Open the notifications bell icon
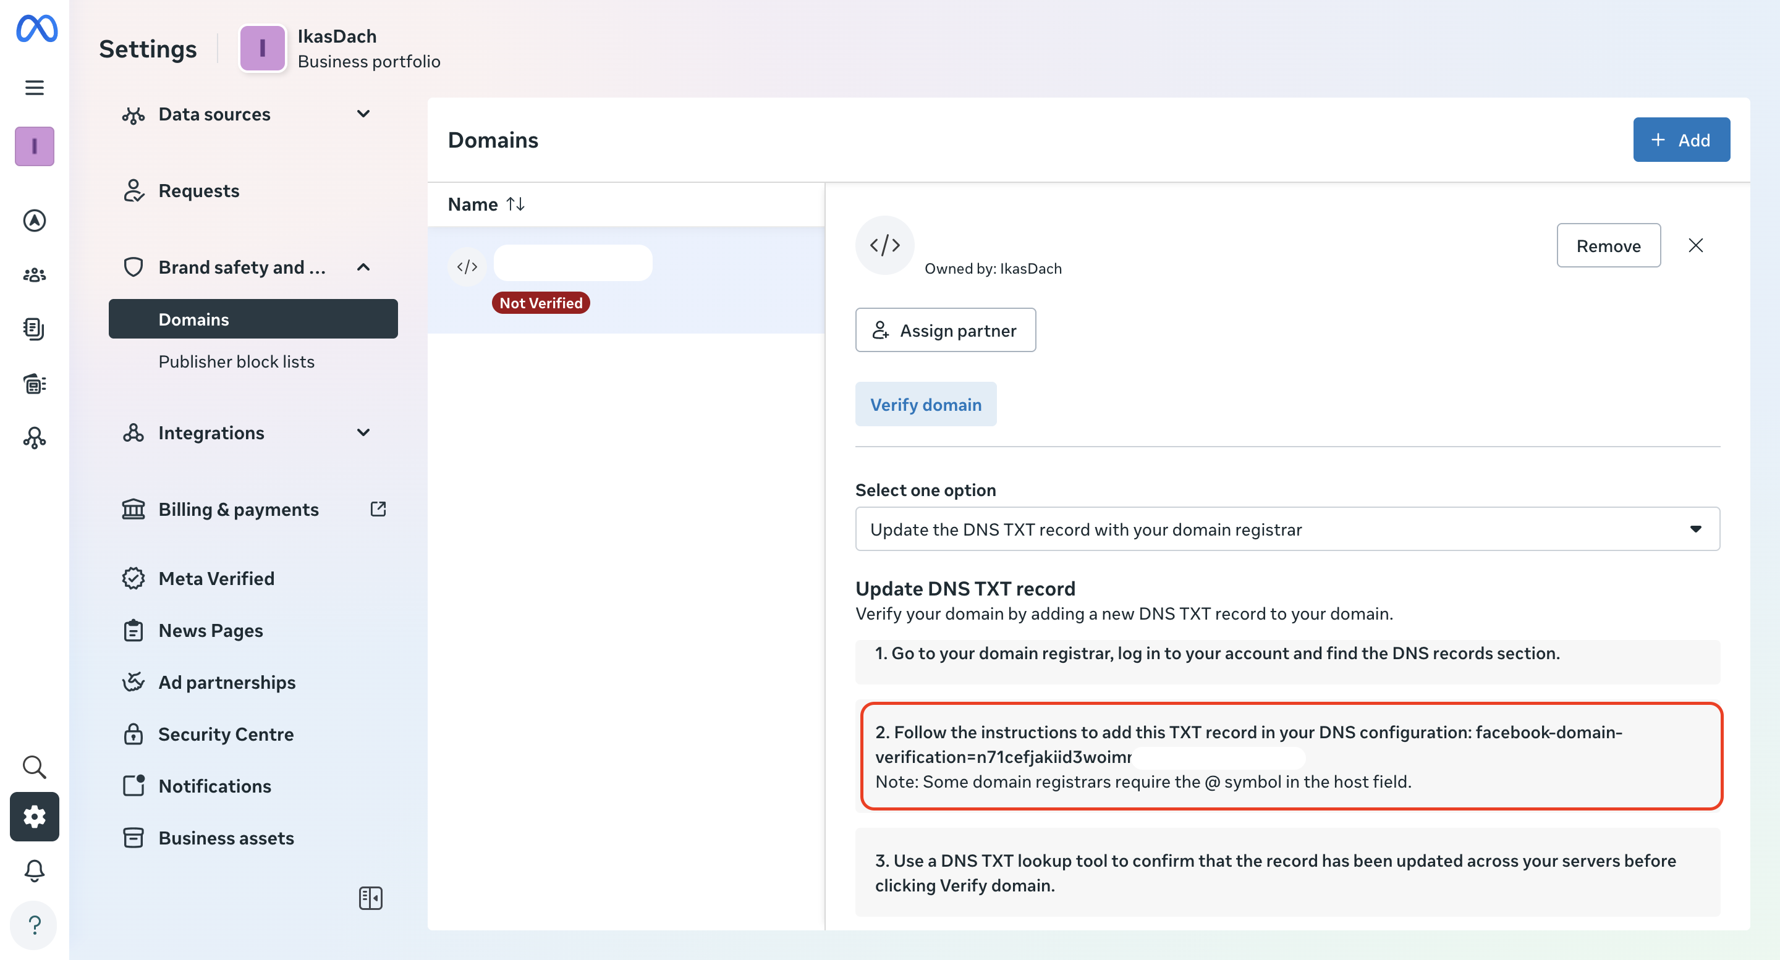The width and height of the screenshot is (1780, 960). 35,870
